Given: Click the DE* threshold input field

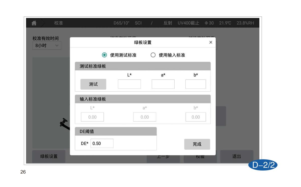Looking at the screenshot, I should point(102,143).
